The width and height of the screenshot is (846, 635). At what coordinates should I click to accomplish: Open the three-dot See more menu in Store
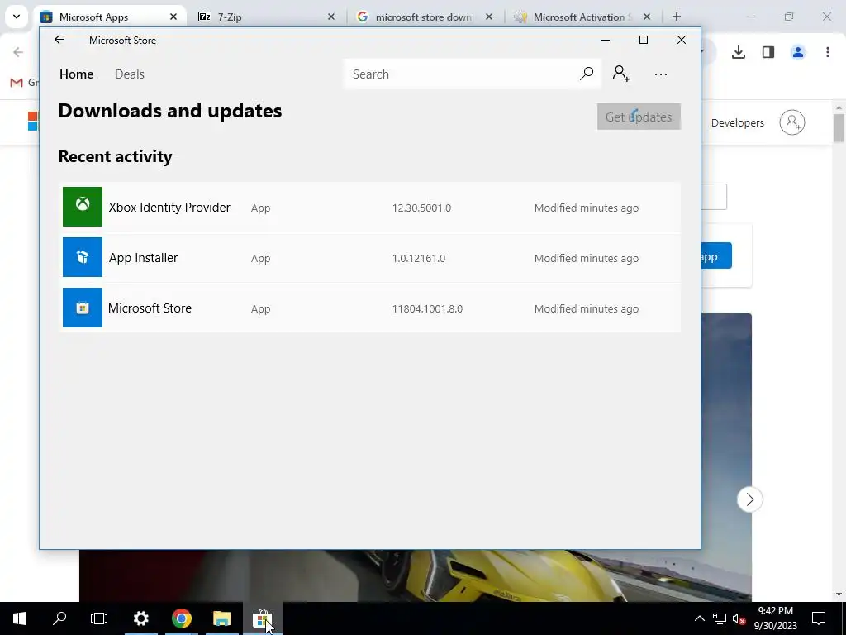pyautogui.click(x=660, y=74)
